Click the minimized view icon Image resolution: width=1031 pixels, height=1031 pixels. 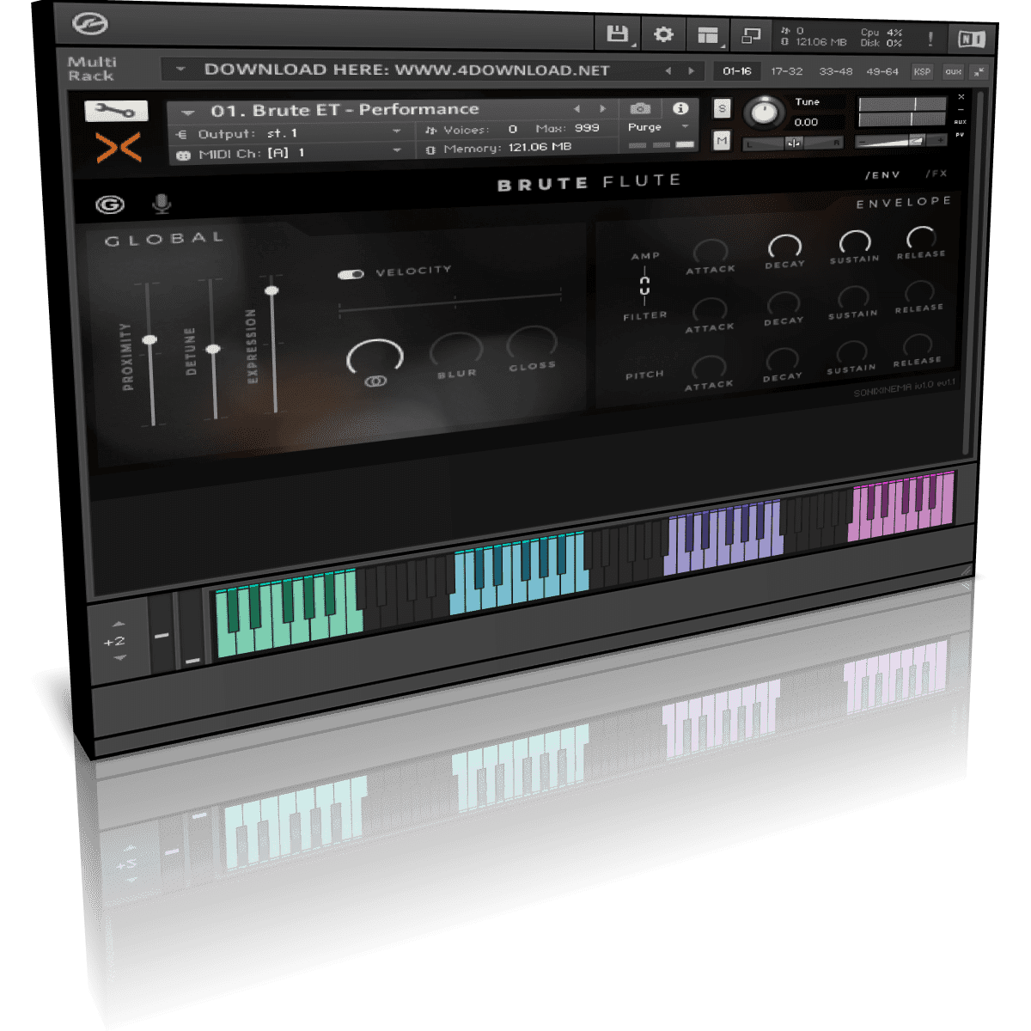pos(751,36)
